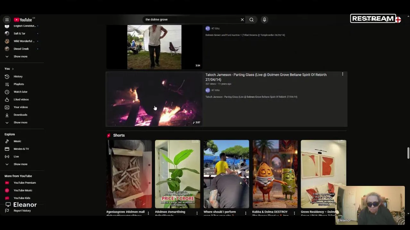
Task: Clear the search box with X
Action: (242, 20)
